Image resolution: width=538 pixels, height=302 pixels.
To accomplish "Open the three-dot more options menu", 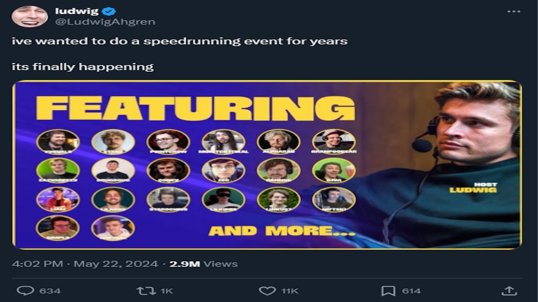I will (x=514, y=12).
